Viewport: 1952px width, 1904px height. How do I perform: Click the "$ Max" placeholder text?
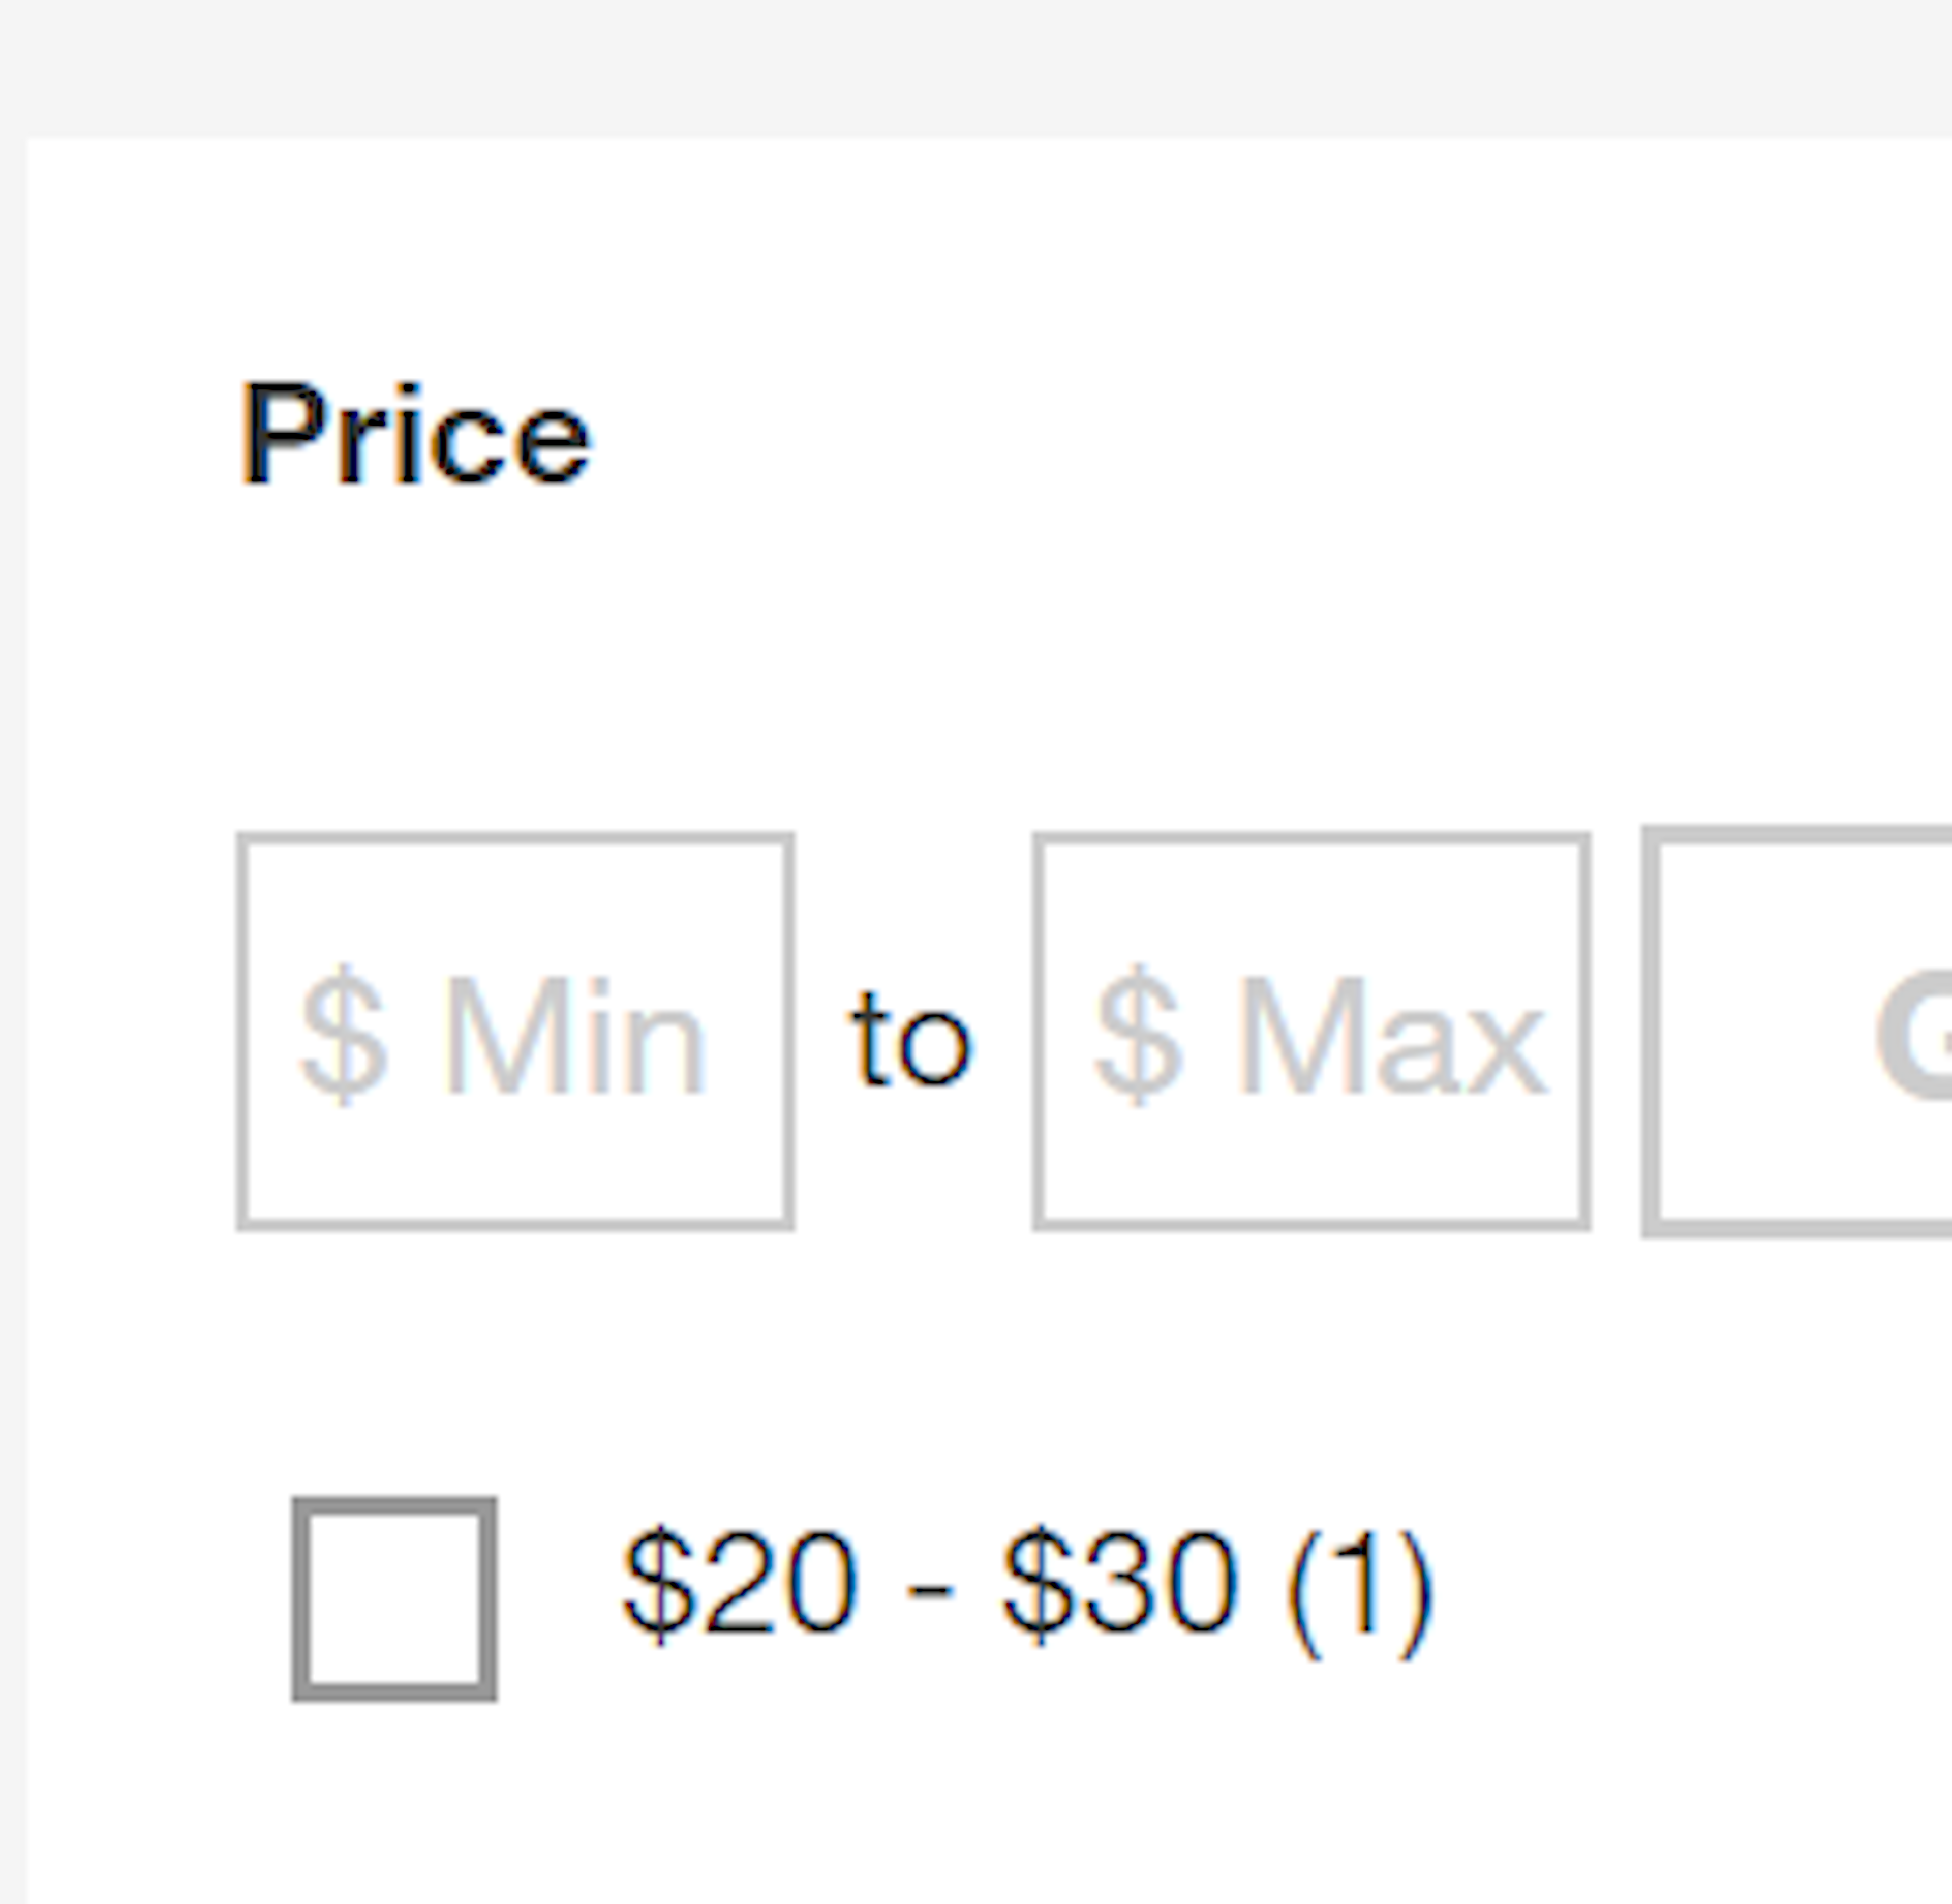coord(1319,1034)
